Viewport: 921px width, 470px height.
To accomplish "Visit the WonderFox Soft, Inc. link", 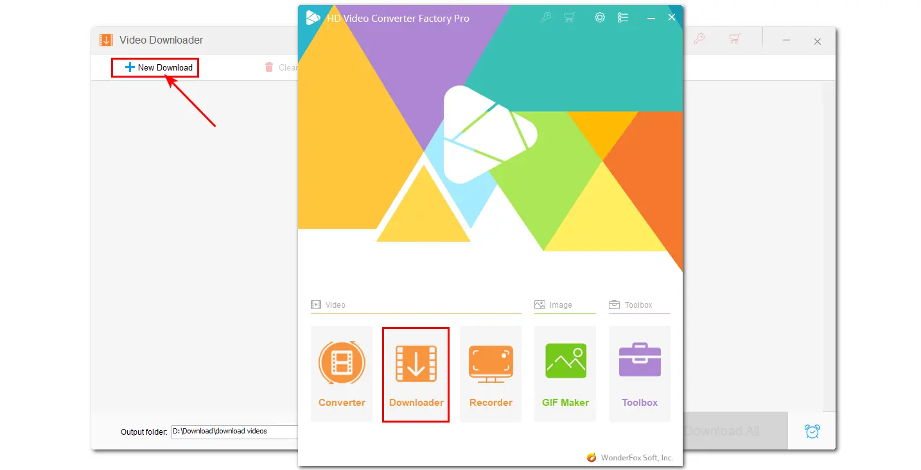I will click(636, 458).
